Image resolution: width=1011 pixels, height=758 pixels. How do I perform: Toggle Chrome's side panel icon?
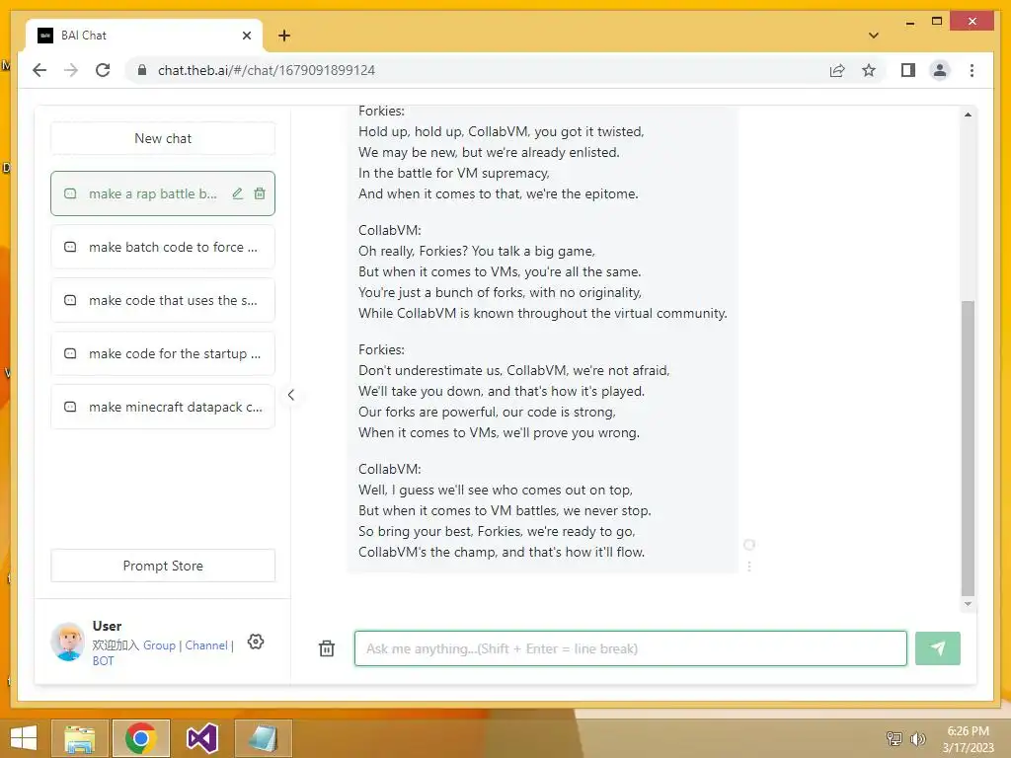(908, 70)
